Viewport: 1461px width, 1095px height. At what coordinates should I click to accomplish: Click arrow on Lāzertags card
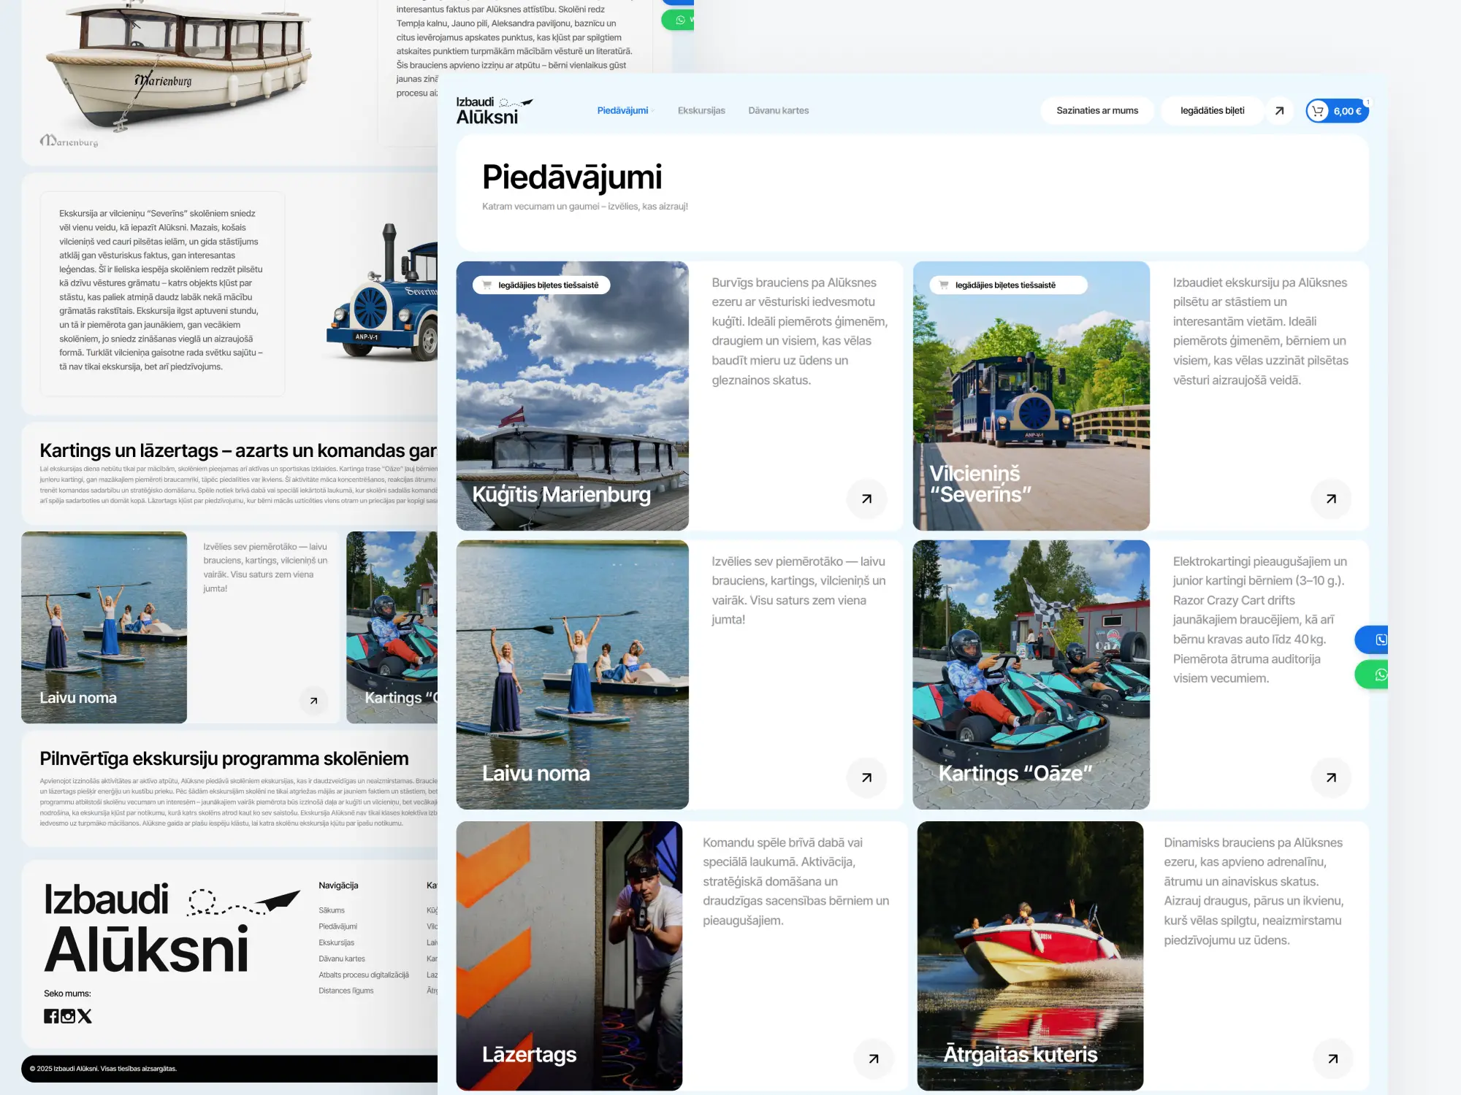click(x=874, y=1059)
